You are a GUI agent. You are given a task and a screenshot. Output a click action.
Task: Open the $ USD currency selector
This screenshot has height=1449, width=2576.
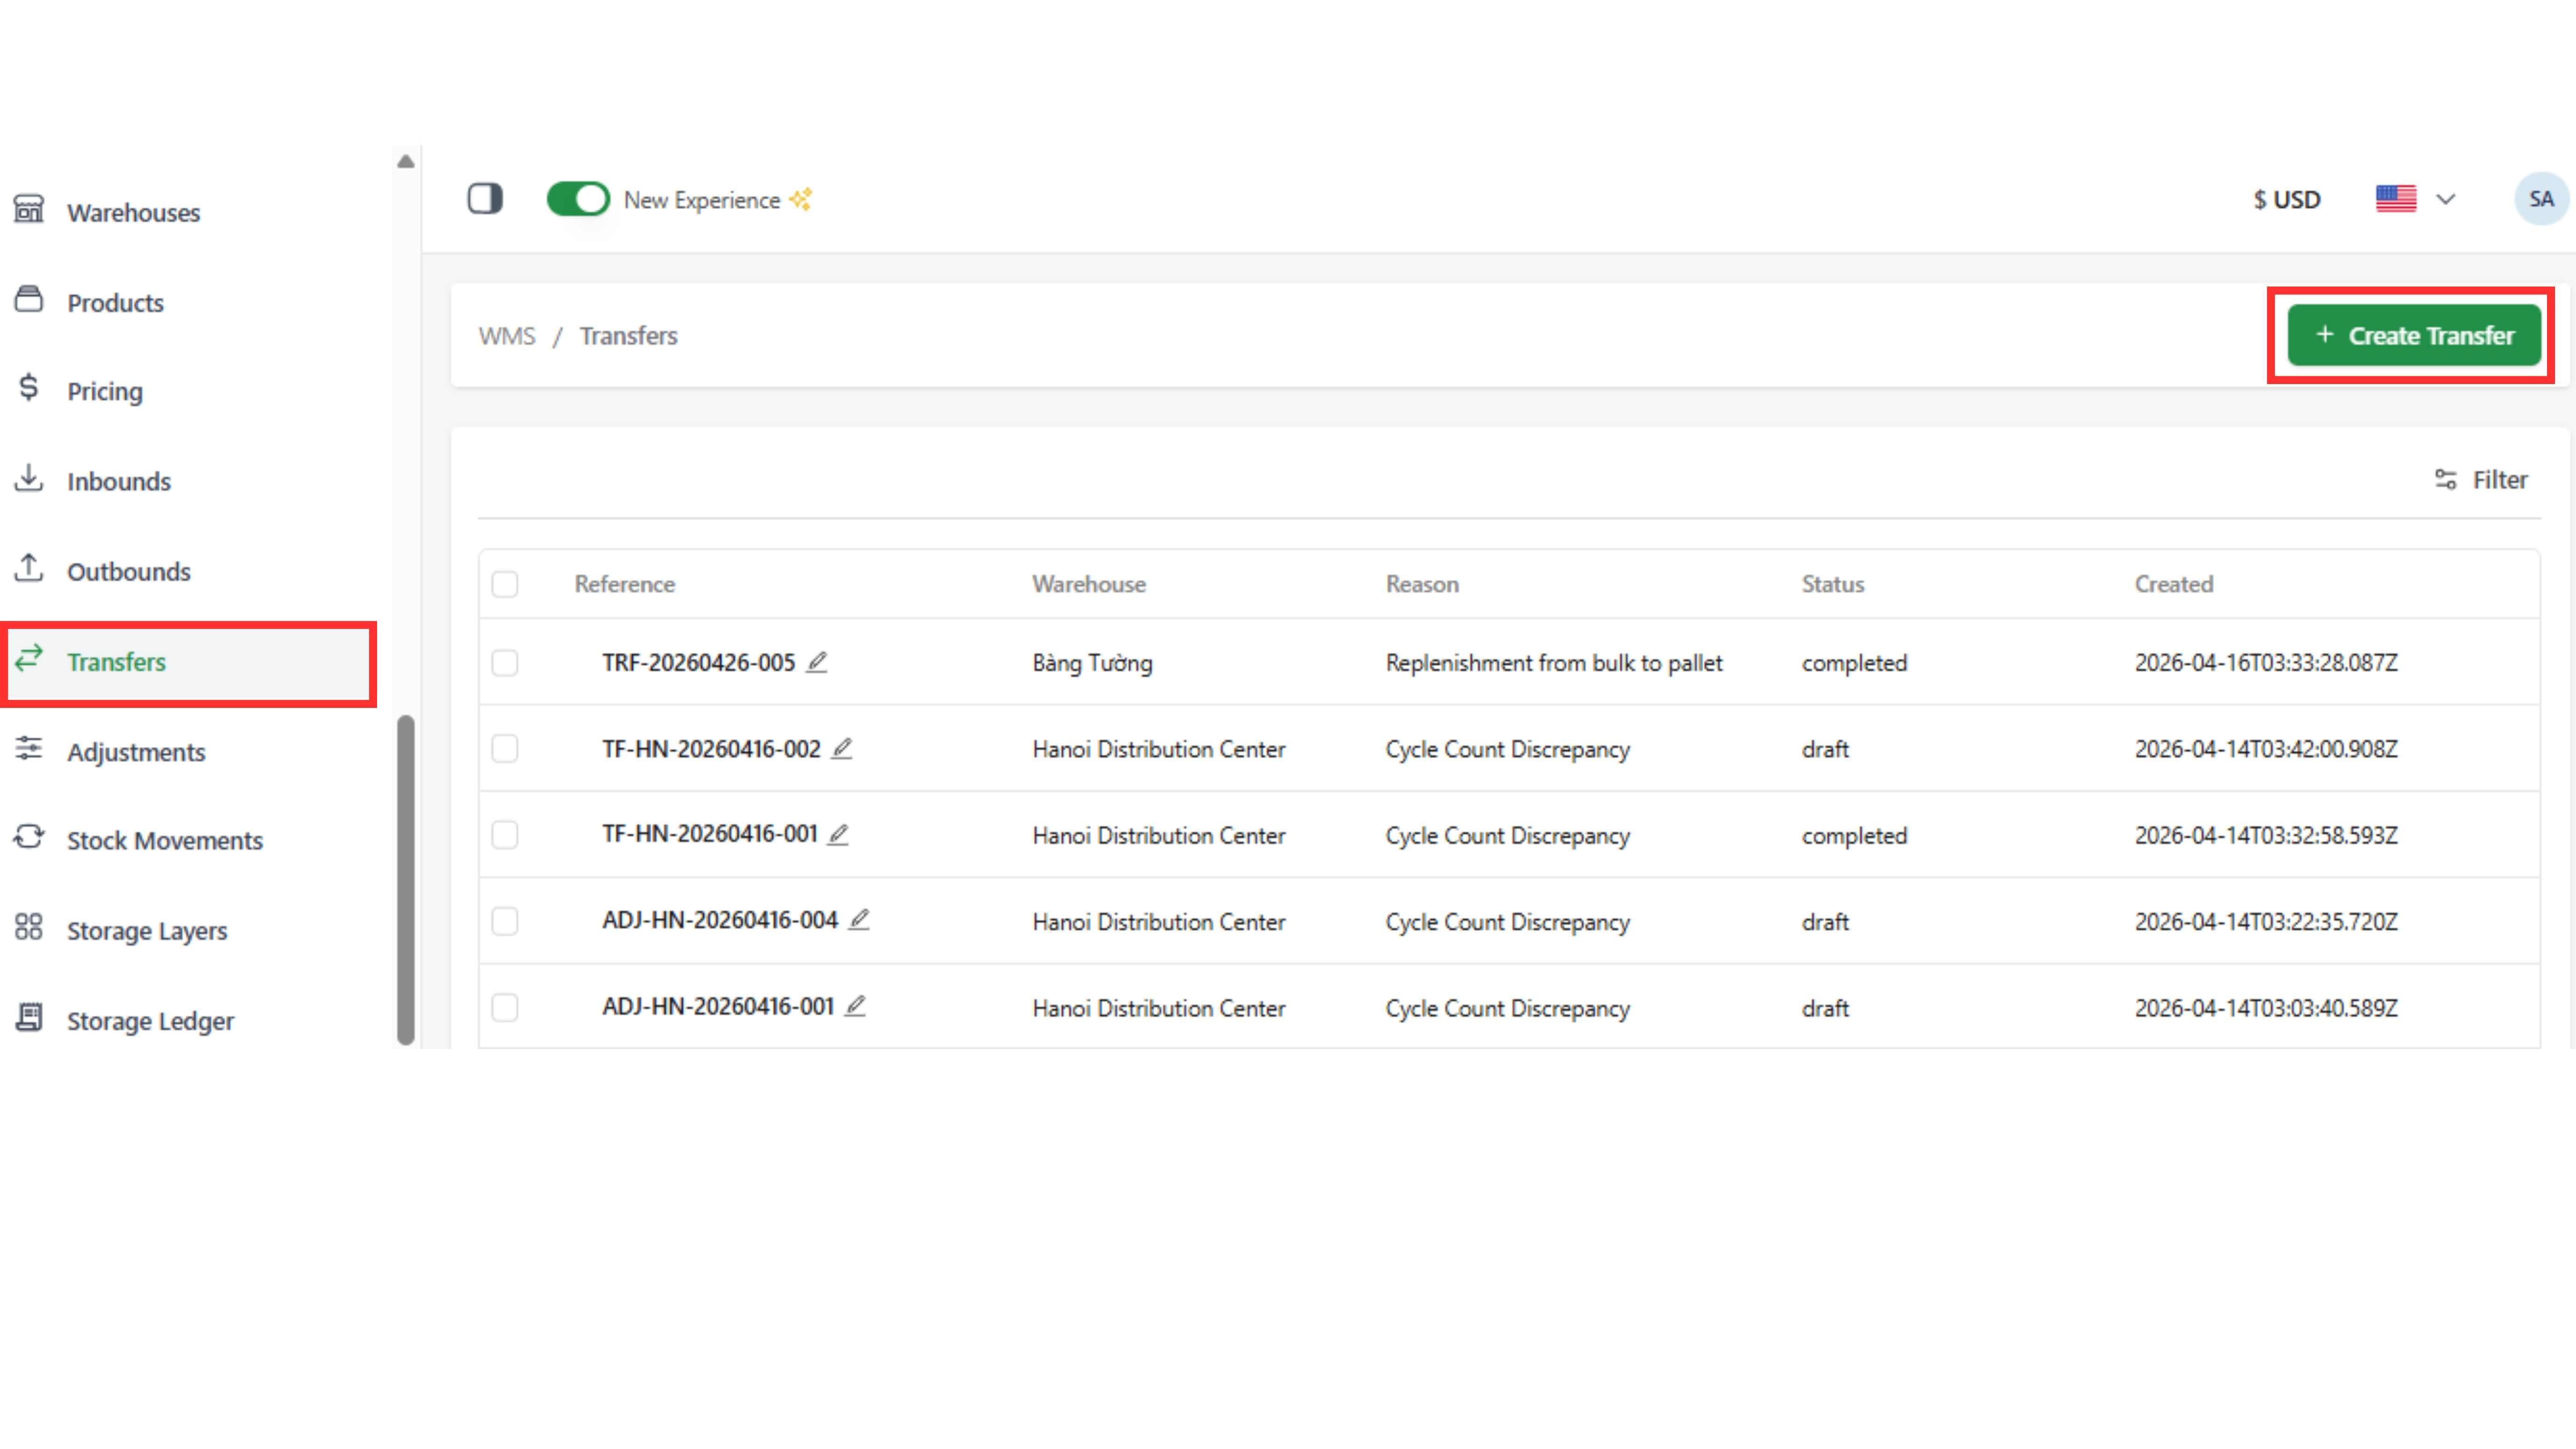[2286, 199]
